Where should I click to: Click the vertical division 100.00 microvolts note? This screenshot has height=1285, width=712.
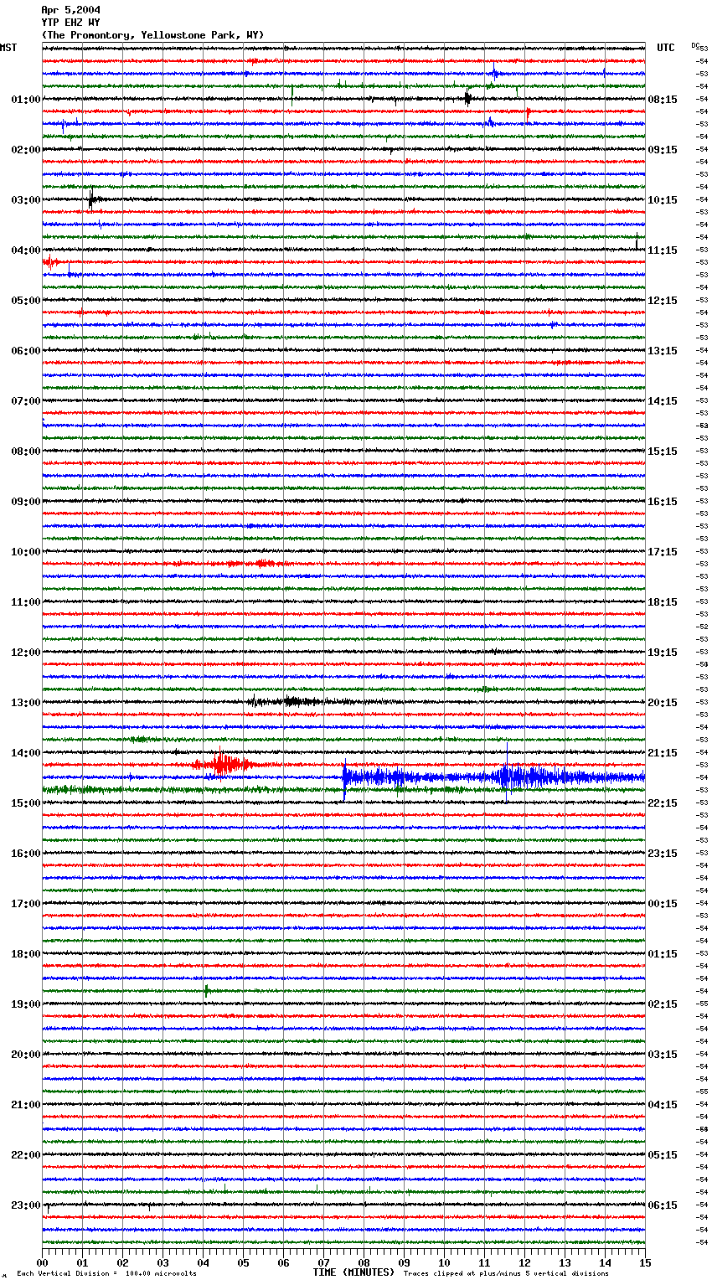pos(107,1273)
